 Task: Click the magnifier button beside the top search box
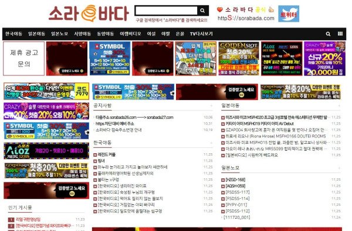(202, 11)
